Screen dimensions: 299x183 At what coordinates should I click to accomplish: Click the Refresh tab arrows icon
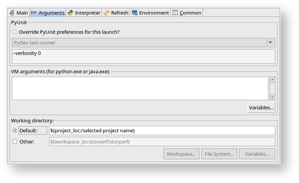pyautogui.click(x=107, y=13)
